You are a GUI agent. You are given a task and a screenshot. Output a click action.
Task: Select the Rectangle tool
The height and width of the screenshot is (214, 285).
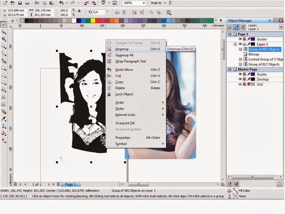click(x=4, y=68)
